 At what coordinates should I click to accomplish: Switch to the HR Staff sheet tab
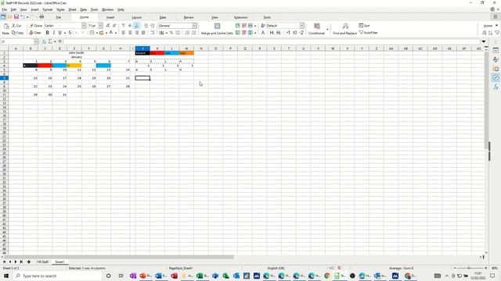coord(42,262)
